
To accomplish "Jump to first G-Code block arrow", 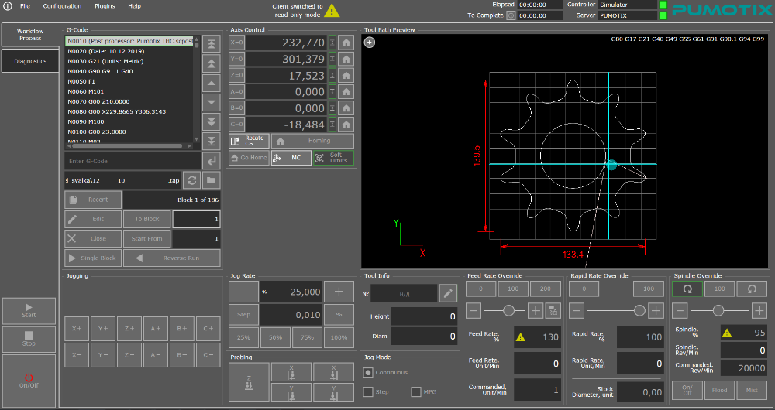I will (x=212, y=43).
